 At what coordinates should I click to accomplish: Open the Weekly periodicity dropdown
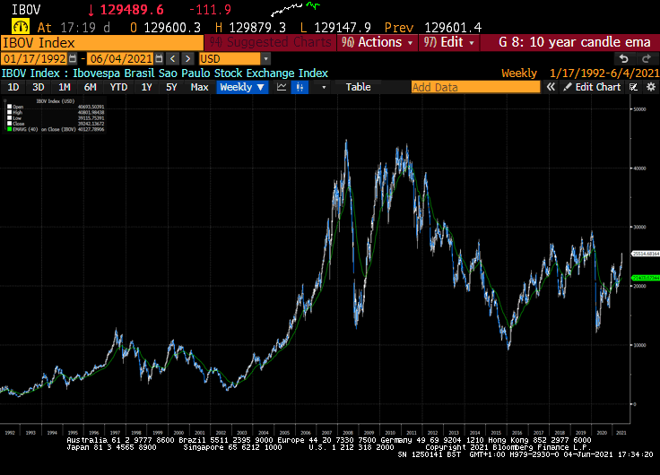click(242, 87)
